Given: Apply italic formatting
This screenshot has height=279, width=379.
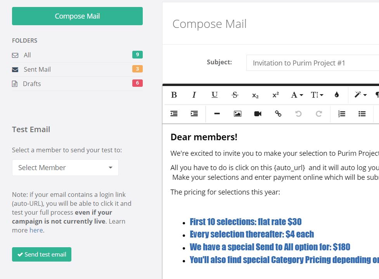Looking at the screenshot, I should pos(194,95).
